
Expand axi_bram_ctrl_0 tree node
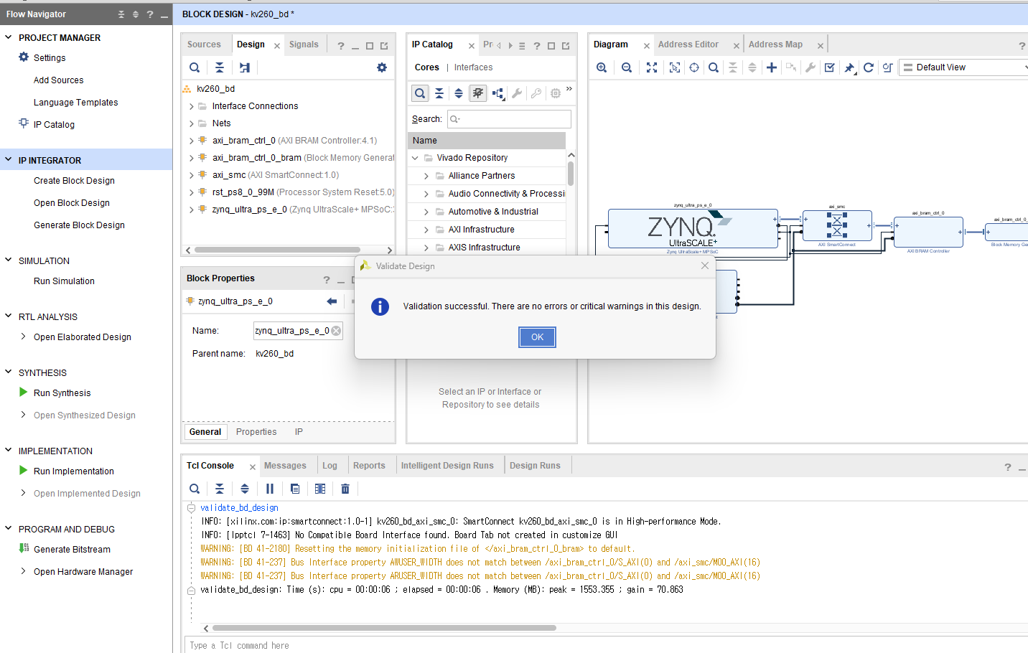192,141
